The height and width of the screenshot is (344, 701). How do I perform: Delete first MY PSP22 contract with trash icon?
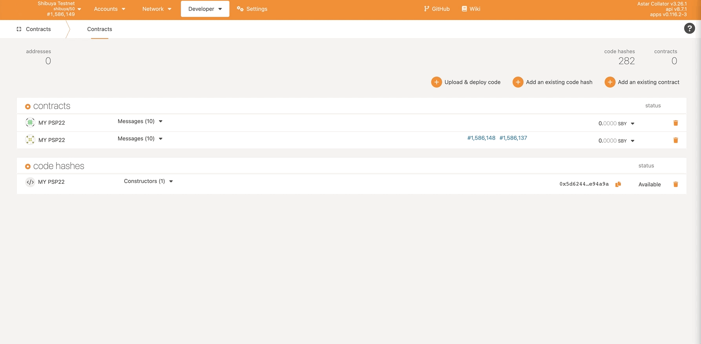[675, 123]
